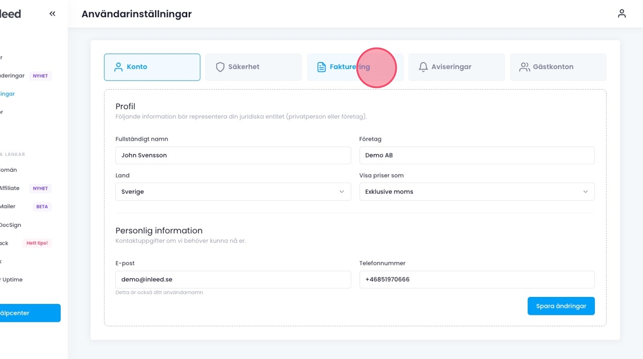
Task: Open the Aviseringar tab
Action: coord(456,67)
